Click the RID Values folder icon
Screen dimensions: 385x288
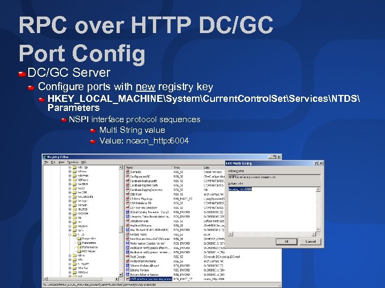[x=79, y=251]
